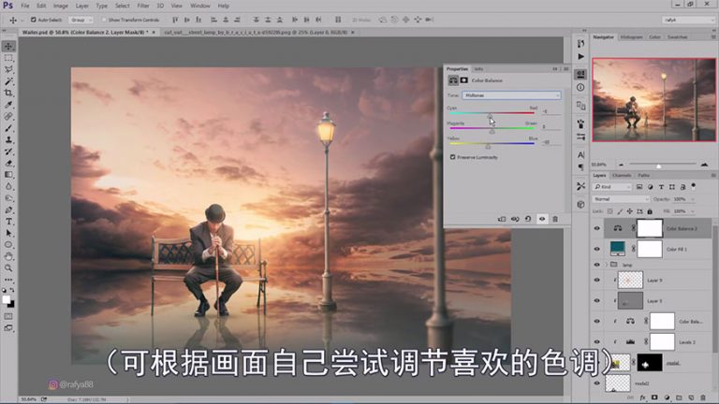Select the Brush tool
The width and height of the screenshot is (719, 404).
[8, 128]
